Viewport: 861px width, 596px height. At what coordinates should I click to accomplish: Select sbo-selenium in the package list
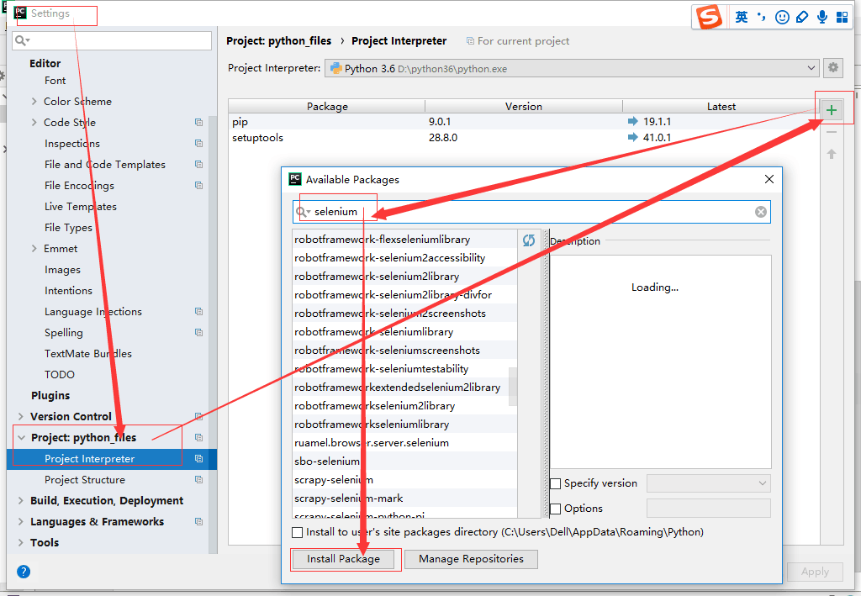coord(404,462)
